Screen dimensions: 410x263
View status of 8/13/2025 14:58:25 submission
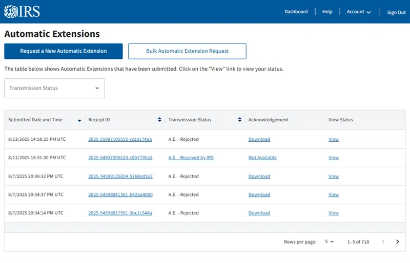pos(334,139)
